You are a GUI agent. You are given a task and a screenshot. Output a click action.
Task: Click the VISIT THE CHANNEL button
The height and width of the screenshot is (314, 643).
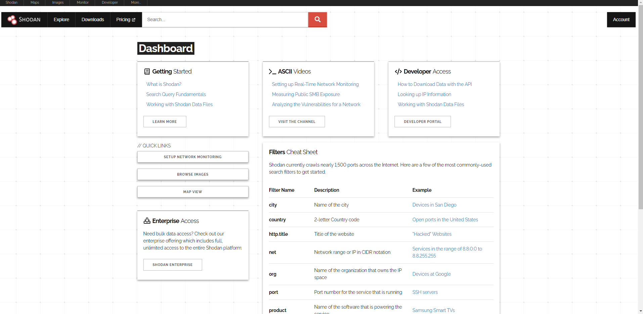tap(297, 122)
